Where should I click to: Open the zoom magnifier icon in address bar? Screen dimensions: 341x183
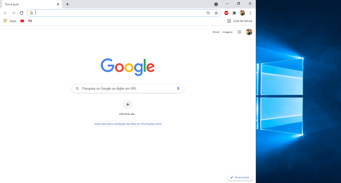tap(208, 13)
